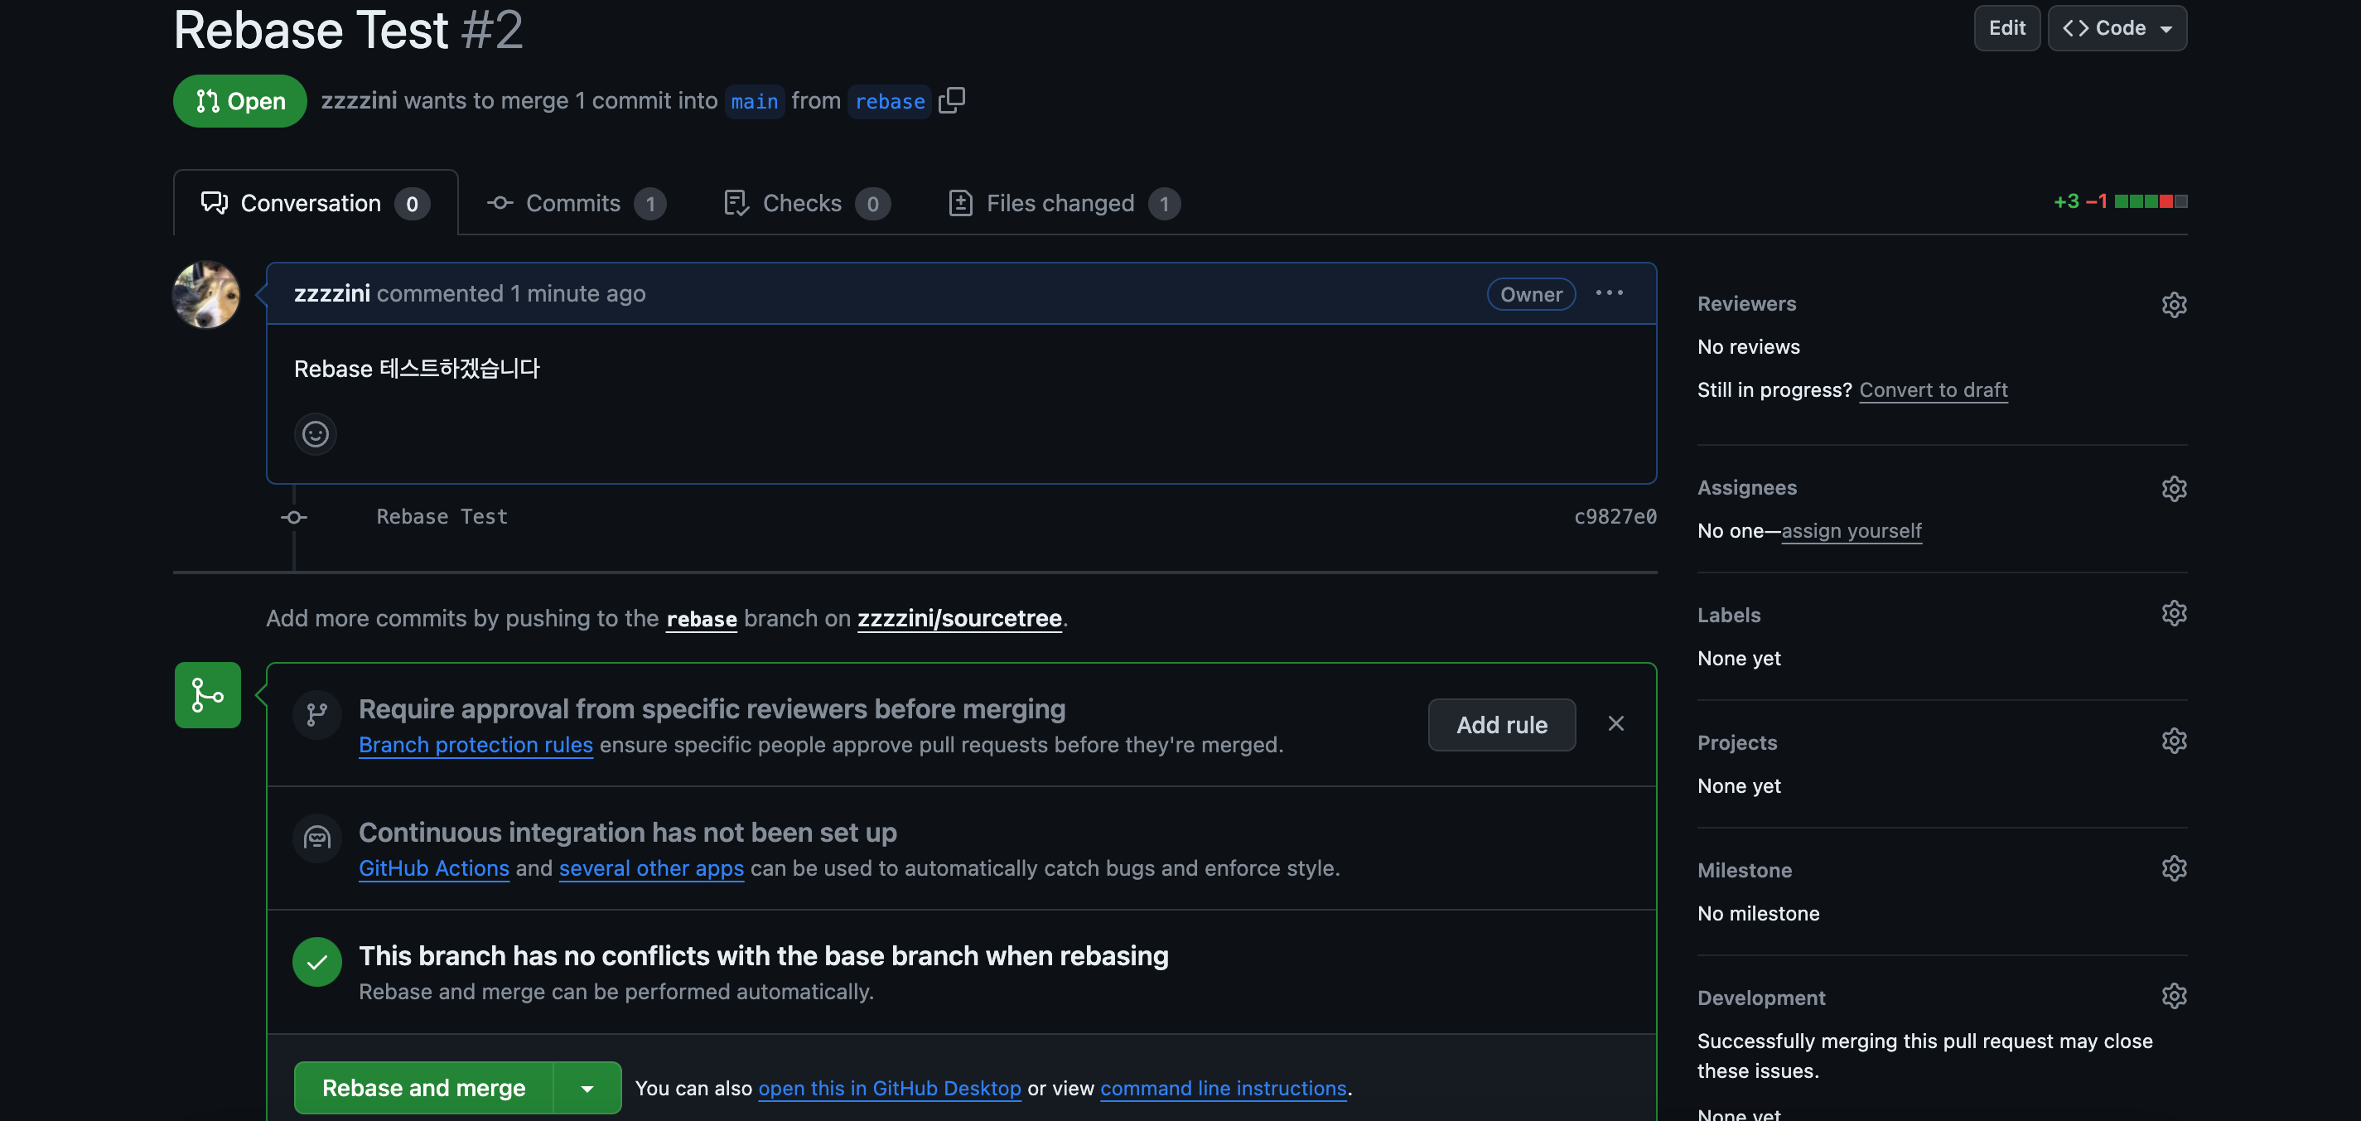Click the 1 minute ago timestamp
The image size is (2361, 1121).
click(x=577, y=293)
